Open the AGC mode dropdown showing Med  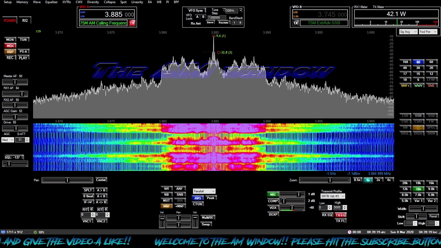point(8,140)
